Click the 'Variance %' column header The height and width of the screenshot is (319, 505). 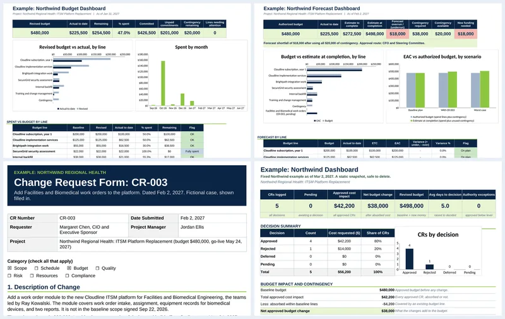pyautogui.click(x=443, y=143)
